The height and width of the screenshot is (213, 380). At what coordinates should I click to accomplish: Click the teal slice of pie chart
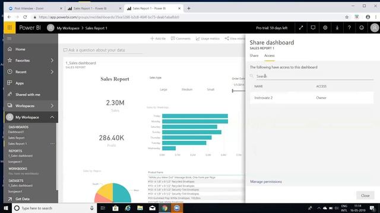pos(122,192)
